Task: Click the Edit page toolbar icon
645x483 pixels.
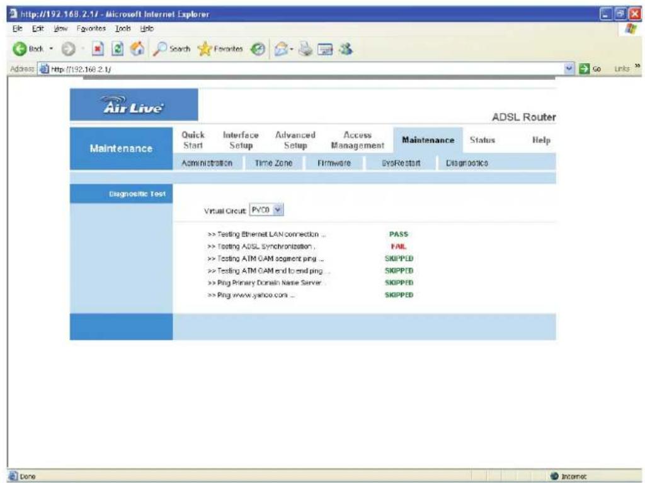Action: (326, 49)
